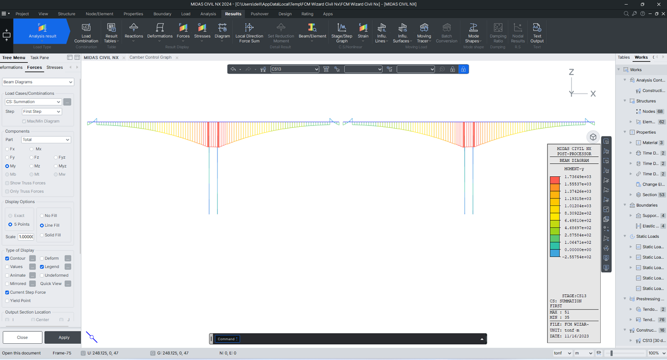Click the Apply button
The height and width of the screenshot is (360, 667).
click(64, 337)
